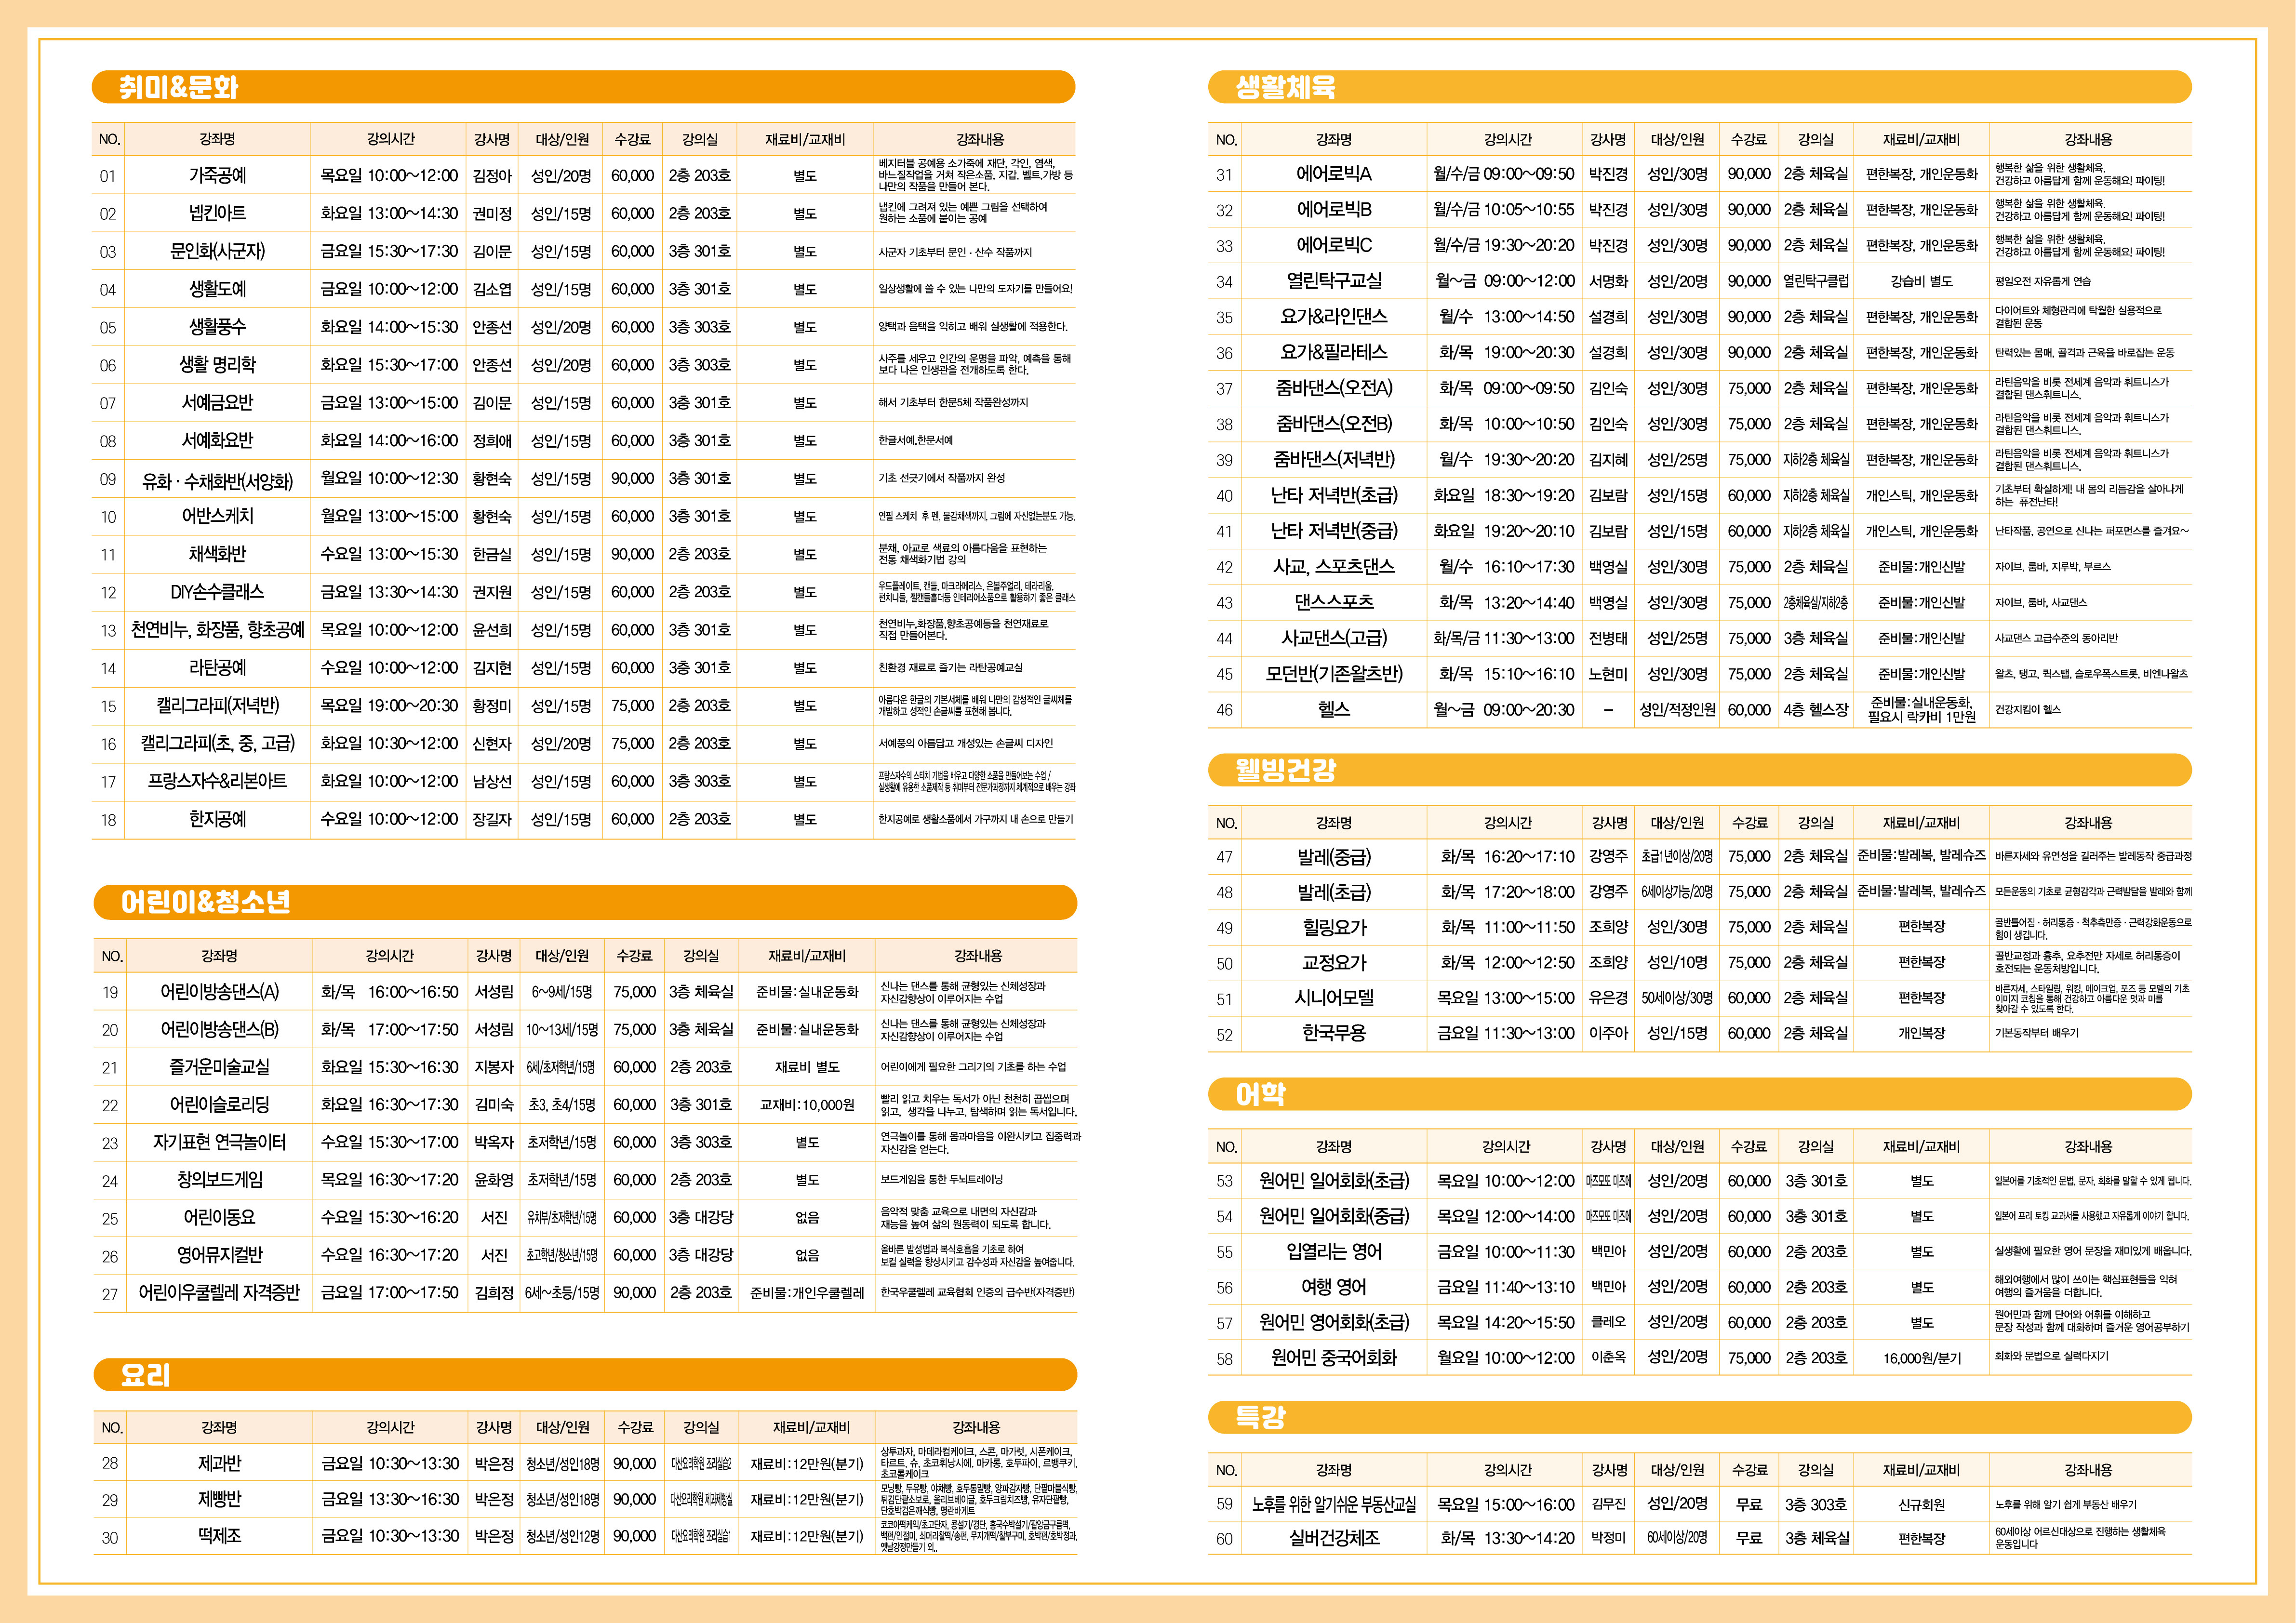Click the 생활체육 section heading

point(1285,87)
